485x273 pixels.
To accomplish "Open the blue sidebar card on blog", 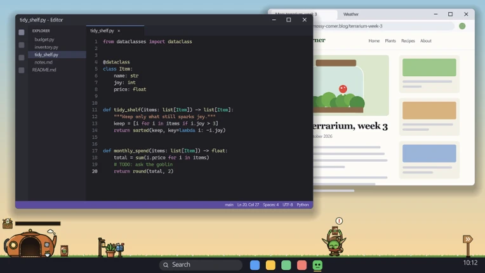I will pyautogui.click(x=429, y=160).
